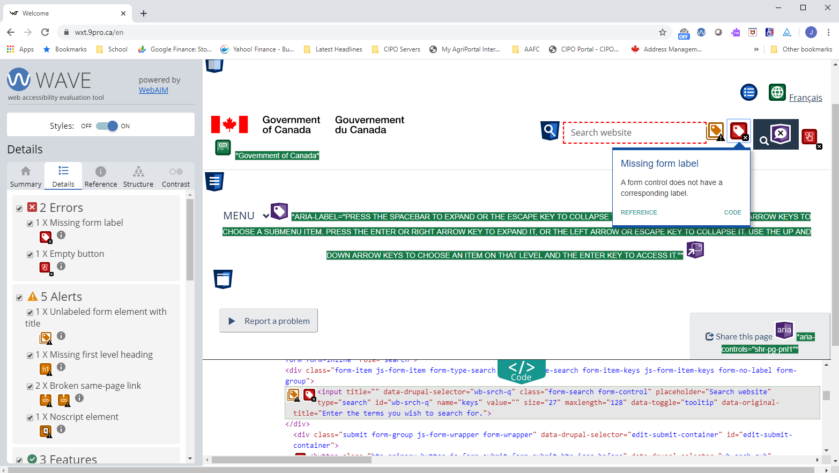
Task: Click the Missing form label icon in Details sidebar
Action: tap(46, 236)
